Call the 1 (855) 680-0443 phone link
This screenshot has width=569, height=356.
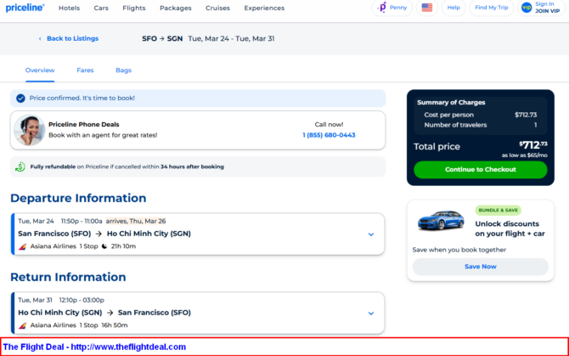pos(329,135)
